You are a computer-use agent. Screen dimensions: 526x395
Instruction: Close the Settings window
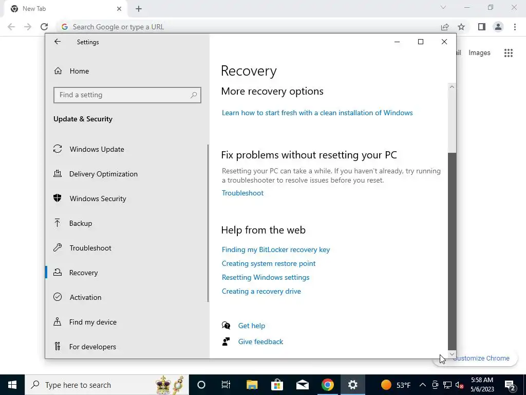(x=444, y=42)
